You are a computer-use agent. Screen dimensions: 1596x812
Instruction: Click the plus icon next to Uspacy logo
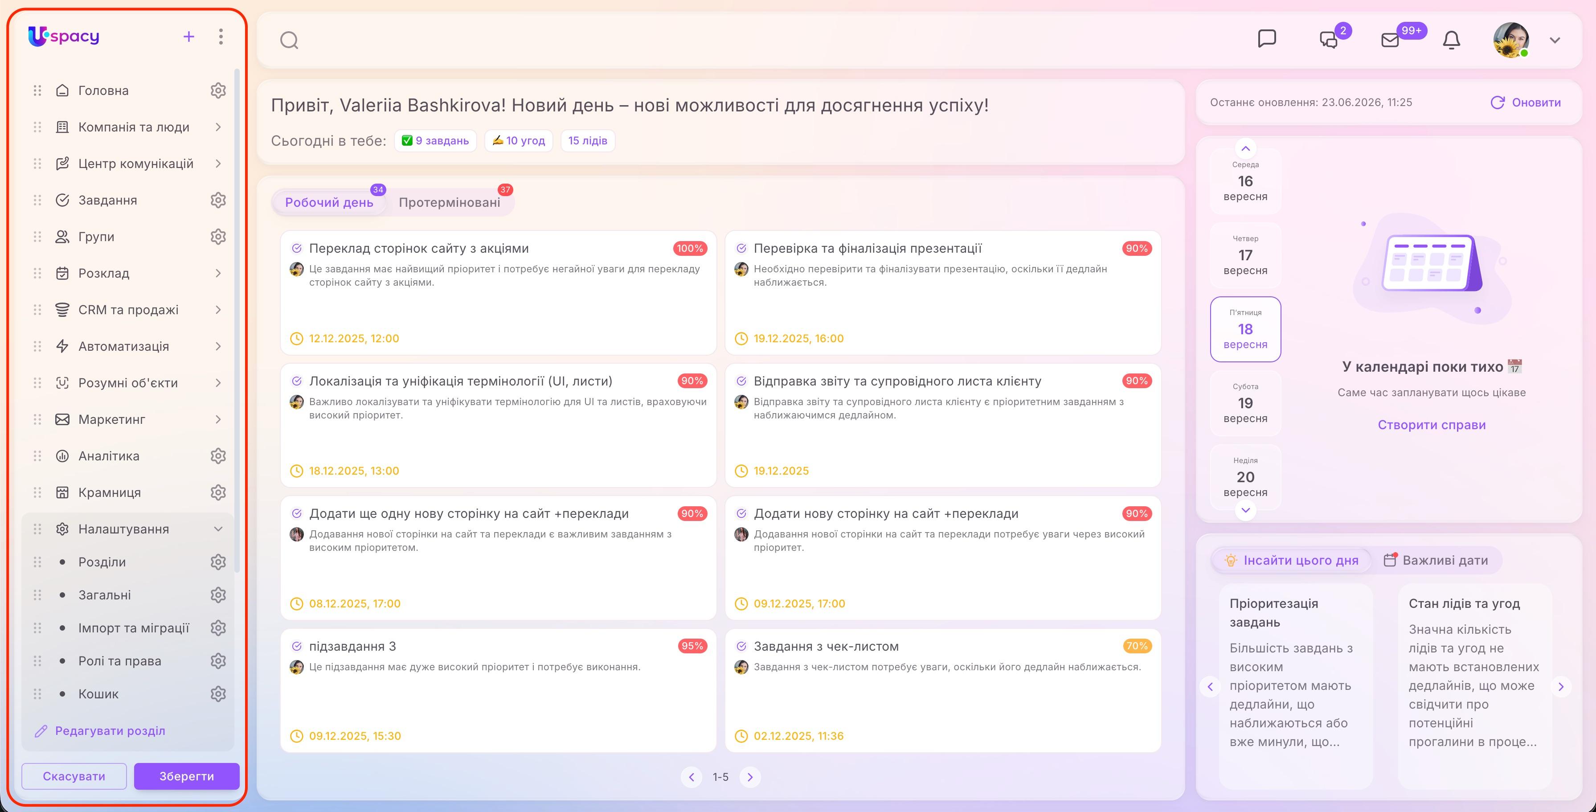pos(189,37)
